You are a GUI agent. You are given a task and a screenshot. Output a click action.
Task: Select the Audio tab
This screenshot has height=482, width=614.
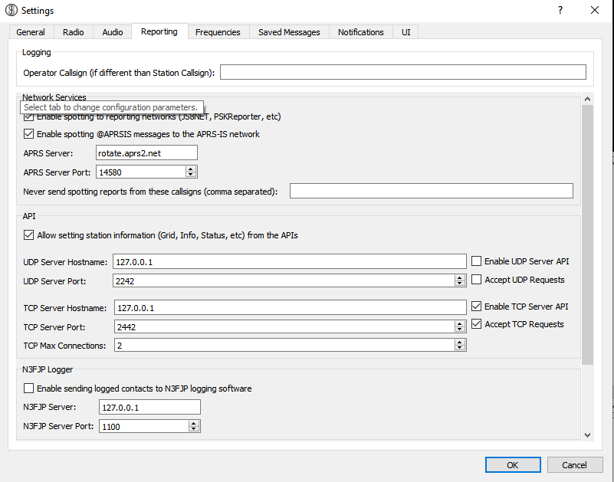click(x=113, y=32)
